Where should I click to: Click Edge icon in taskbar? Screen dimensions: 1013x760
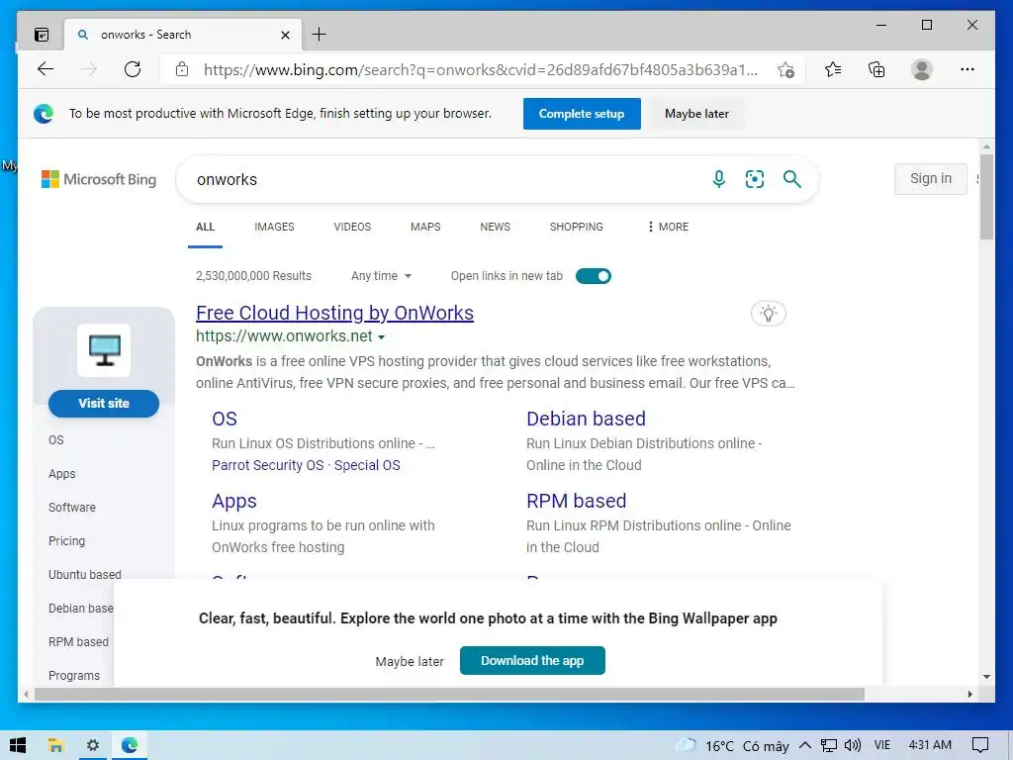[x=130, y=745]
